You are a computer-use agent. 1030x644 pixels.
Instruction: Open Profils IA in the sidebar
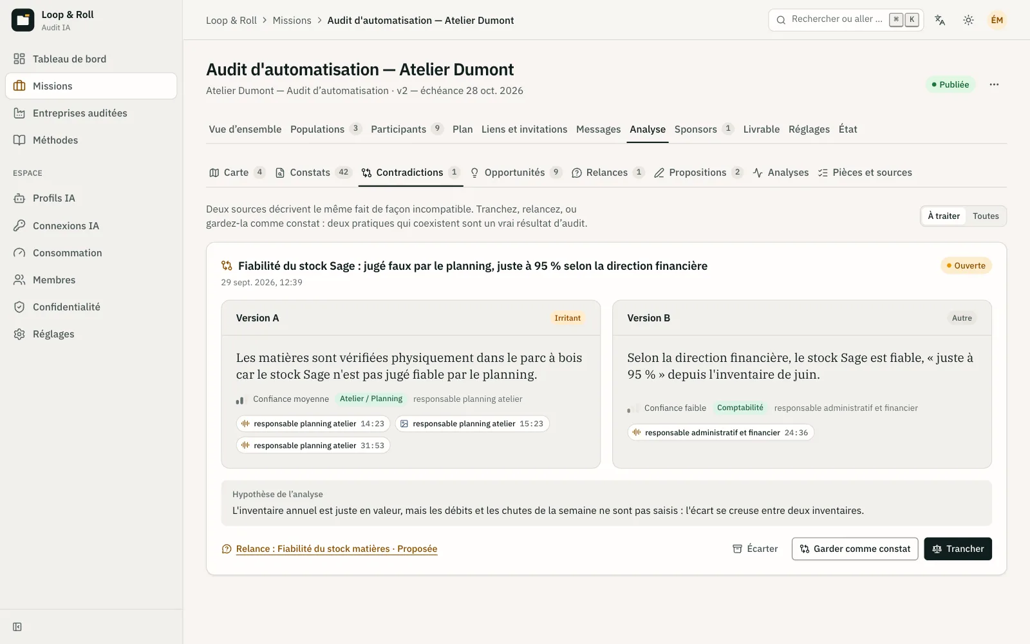pos(91,198)
